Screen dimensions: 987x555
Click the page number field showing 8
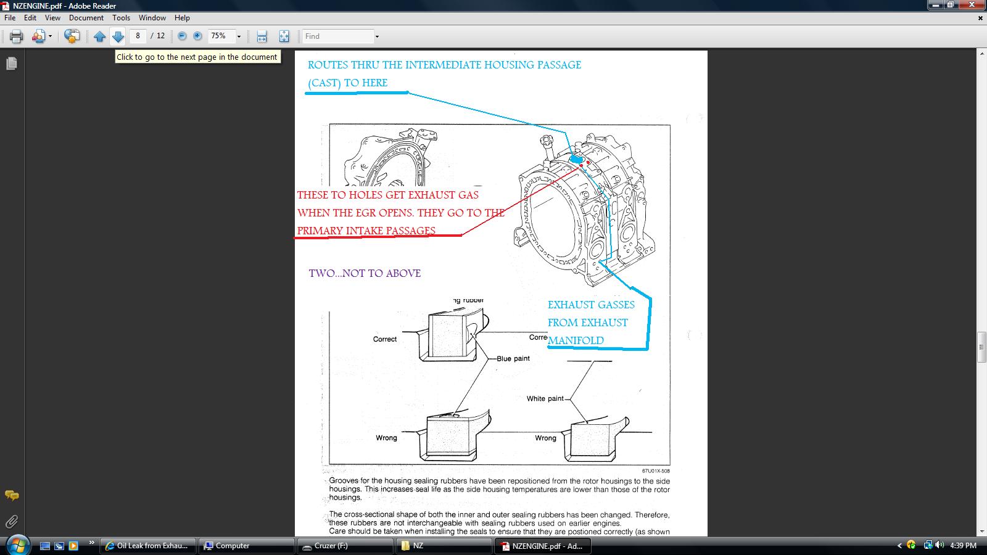tap(138, 36)
